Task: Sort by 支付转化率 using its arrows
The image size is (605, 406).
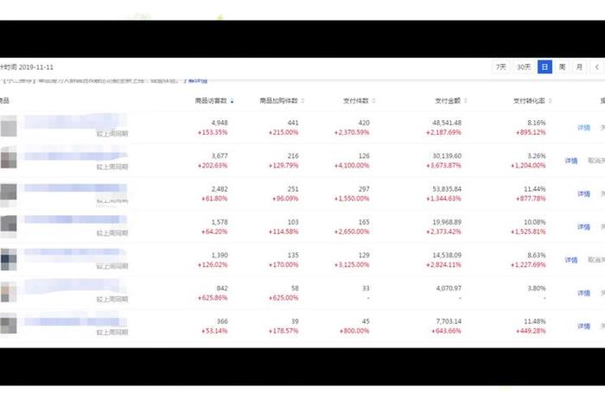Action: pyautogui.click(x=550, y=101)
